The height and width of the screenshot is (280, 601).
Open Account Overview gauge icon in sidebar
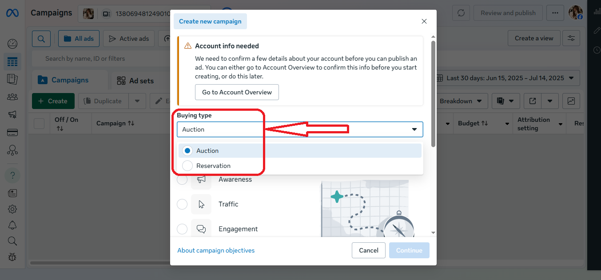pyautogui.click(x=12, y=43)
